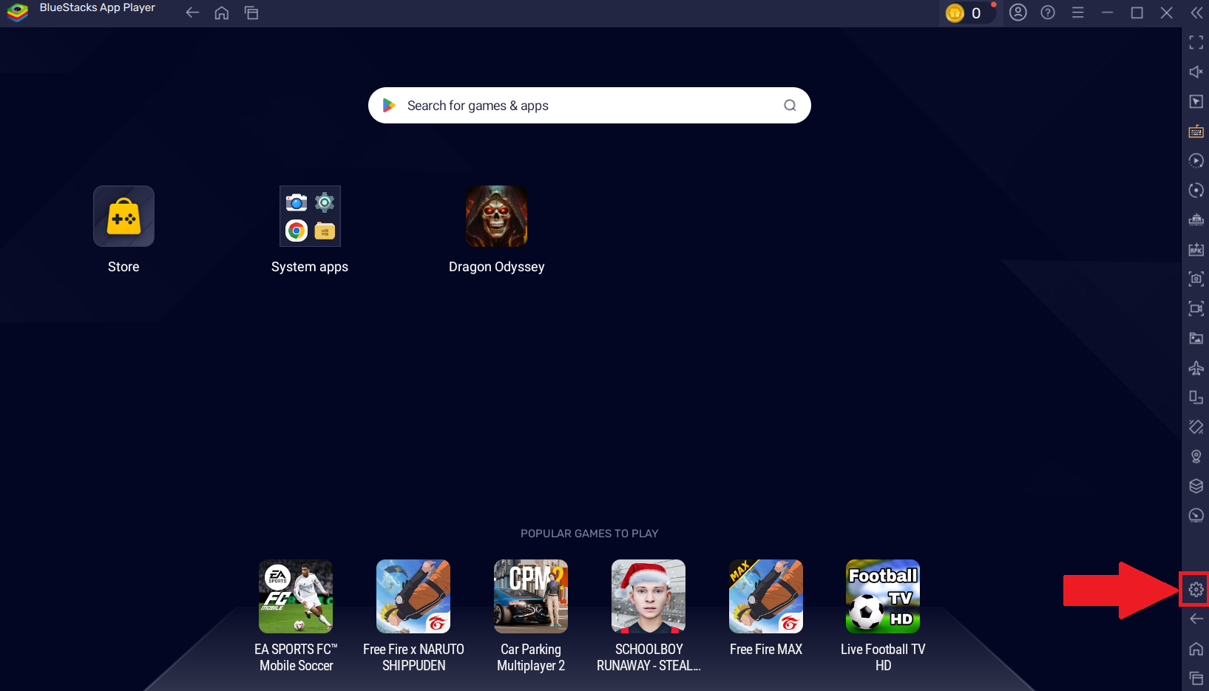The width and height of the screenshot is (1209, 691).
Task: Mute volume using the sidebar speaker icon
Action: coord(1196,72)
